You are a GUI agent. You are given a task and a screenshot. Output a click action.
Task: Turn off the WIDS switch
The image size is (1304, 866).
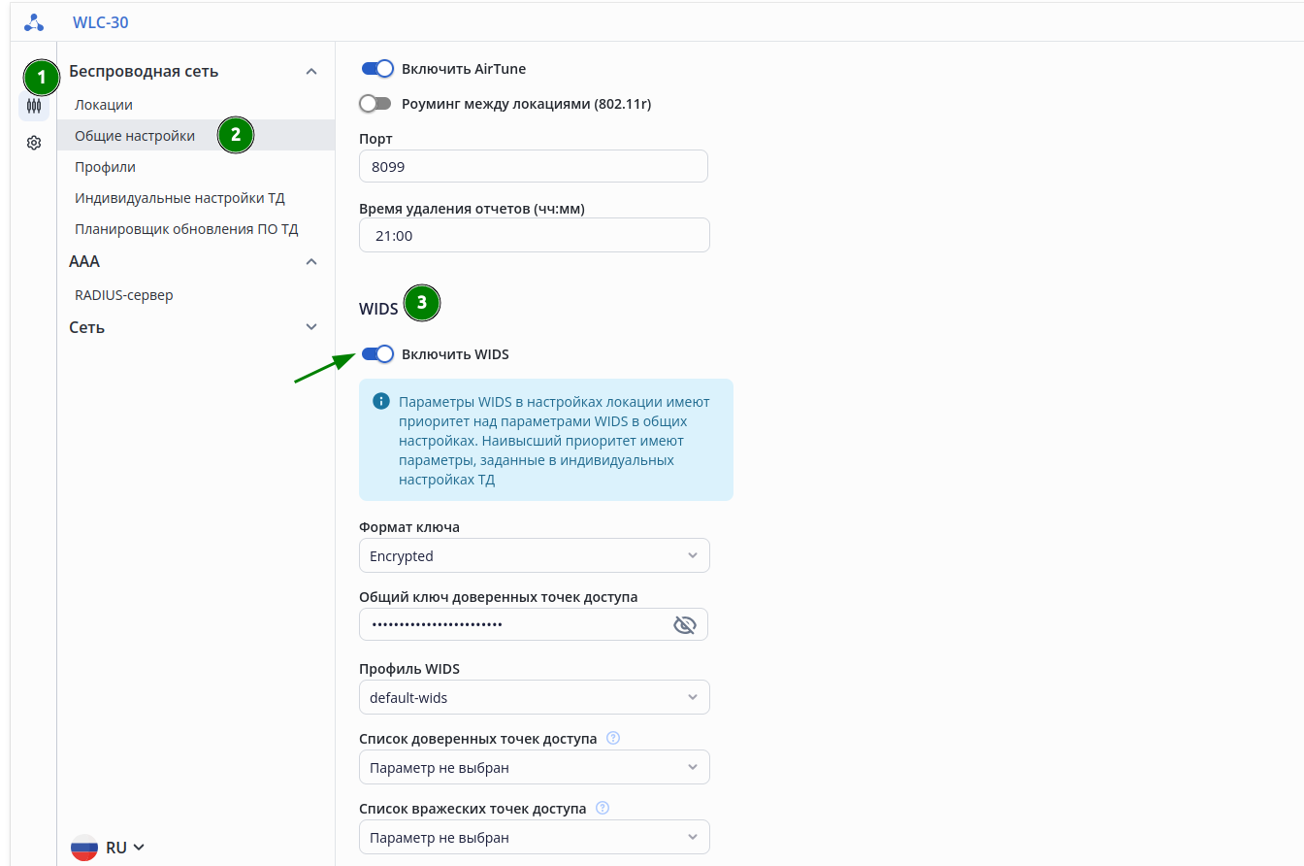click(376, 354)
